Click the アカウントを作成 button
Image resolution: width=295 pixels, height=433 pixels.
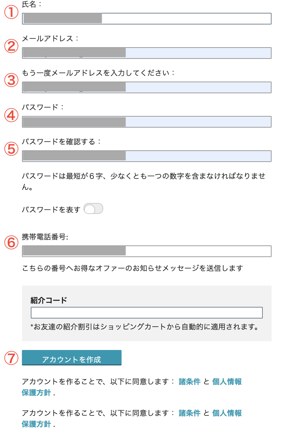72,358
